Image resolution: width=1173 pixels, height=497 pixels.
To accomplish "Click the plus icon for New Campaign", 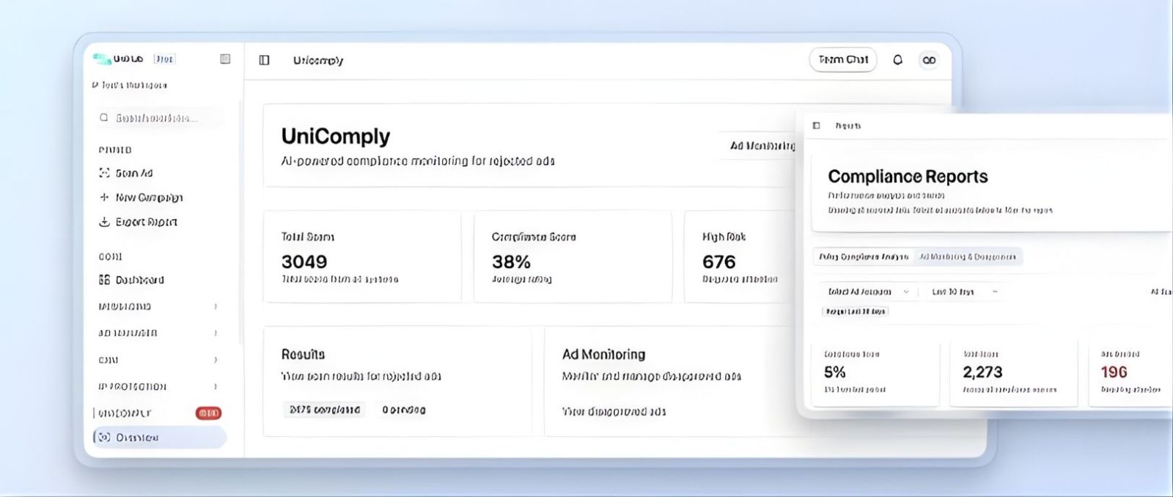I will (104, 197).
